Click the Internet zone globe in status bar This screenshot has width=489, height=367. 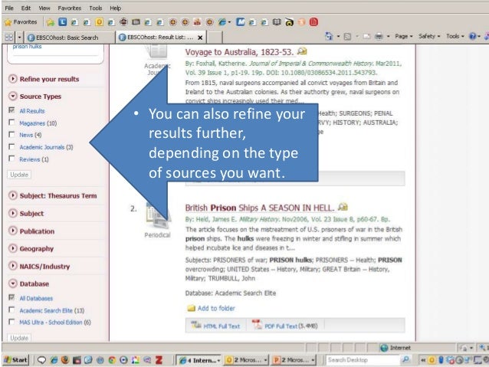384,348
